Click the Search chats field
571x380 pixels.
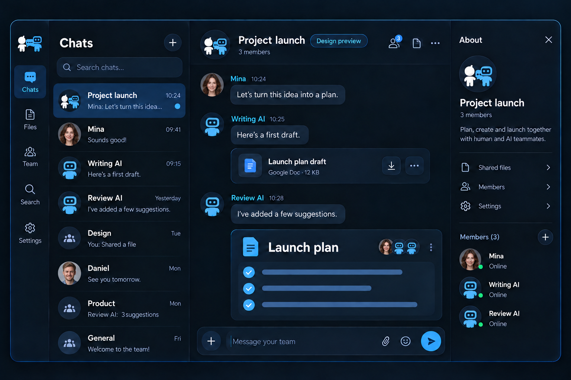coord(119,67)
